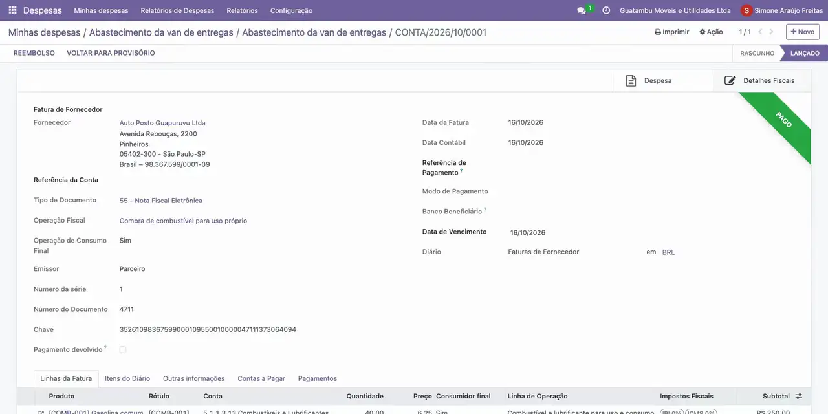Switch to Outras informações tab
The image size is (828, 414).
pyautogui.click(x=194, y=378)
